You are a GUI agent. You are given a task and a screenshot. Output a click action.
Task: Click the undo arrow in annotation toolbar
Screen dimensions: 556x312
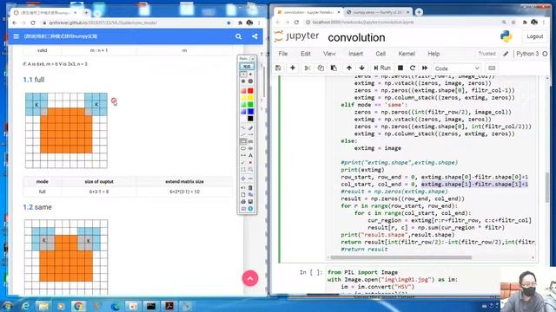pos(243,187)
